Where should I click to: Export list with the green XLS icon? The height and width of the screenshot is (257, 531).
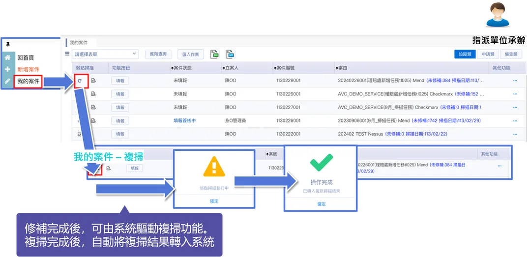(215, 54)
